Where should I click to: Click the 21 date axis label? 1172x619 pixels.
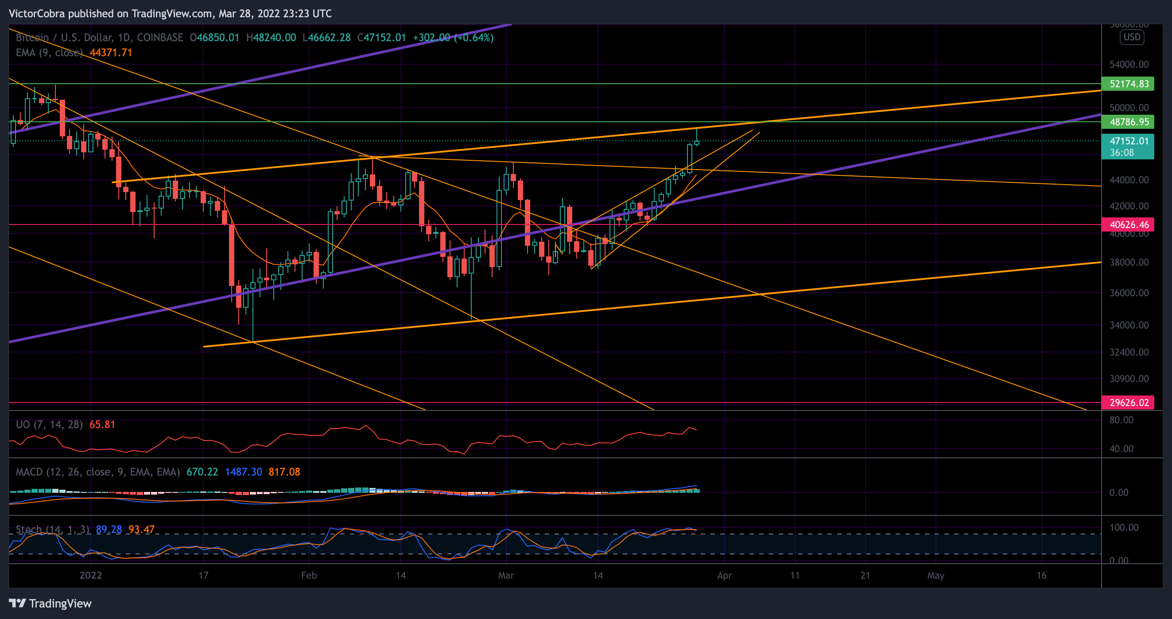pyautogui.click(x=865, y=575)
